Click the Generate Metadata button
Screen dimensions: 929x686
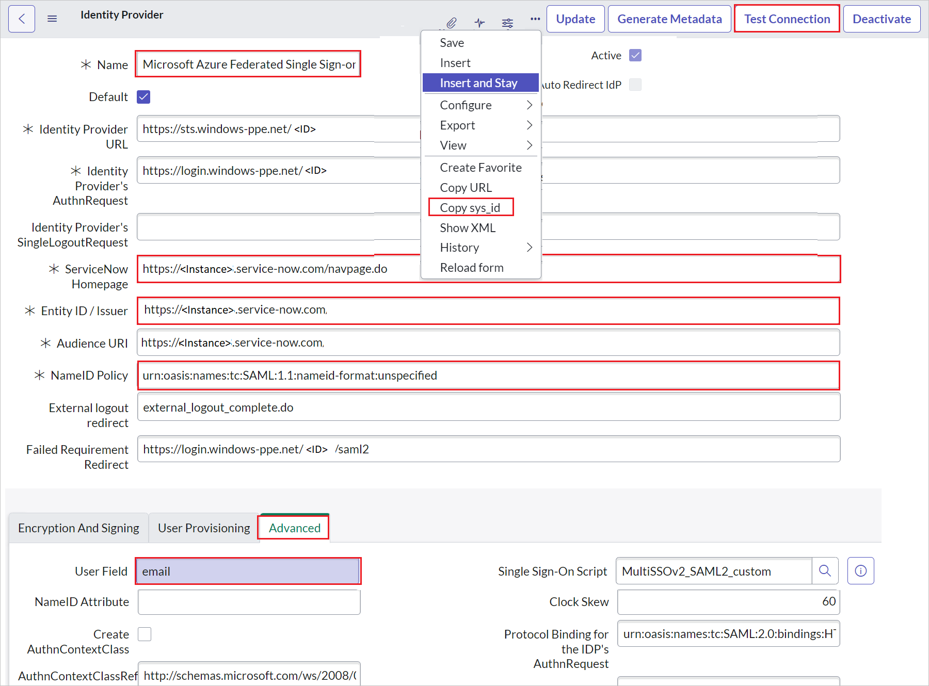(669, 19)
